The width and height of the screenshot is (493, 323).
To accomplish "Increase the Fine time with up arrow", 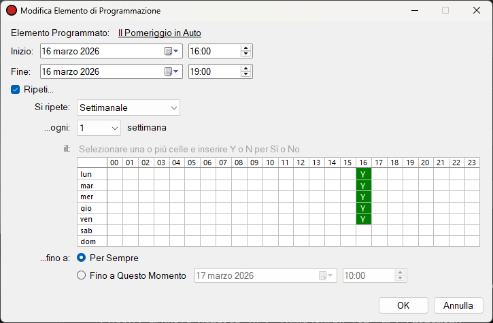I will 246,69.
